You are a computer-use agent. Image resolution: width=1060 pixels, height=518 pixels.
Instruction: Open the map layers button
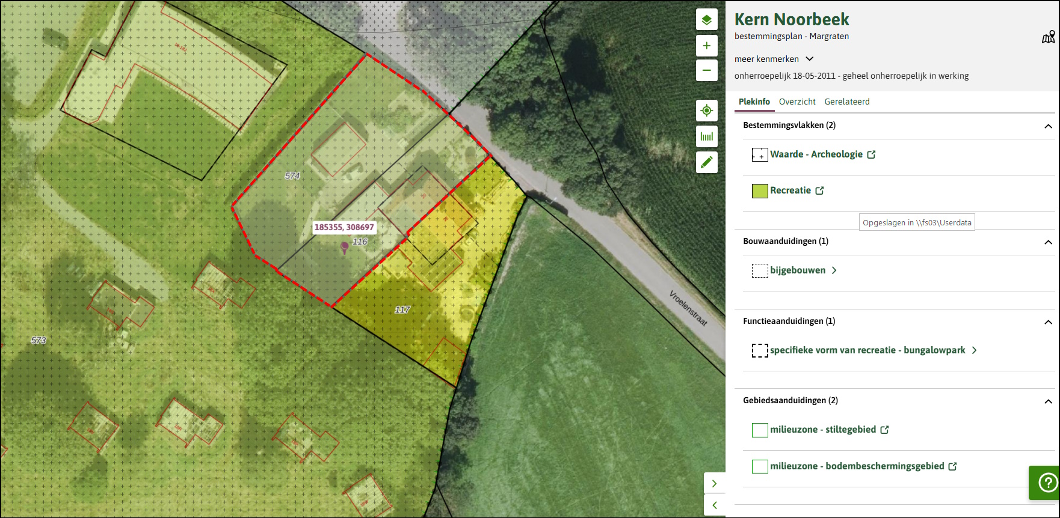coord(707,20)
